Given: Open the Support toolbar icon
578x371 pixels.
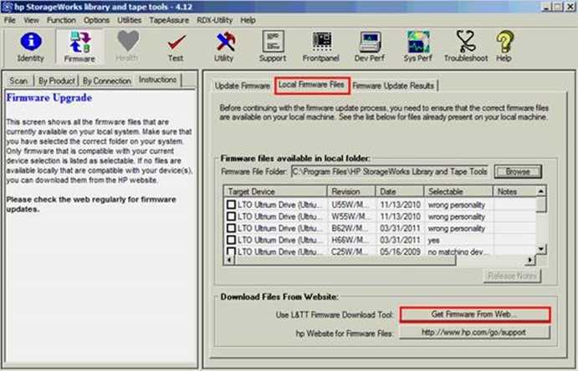Looking at the screenshot, I should [x=273, y=47].
